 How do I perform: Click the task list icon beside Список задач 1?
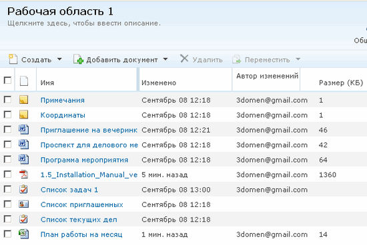[23, 189]
